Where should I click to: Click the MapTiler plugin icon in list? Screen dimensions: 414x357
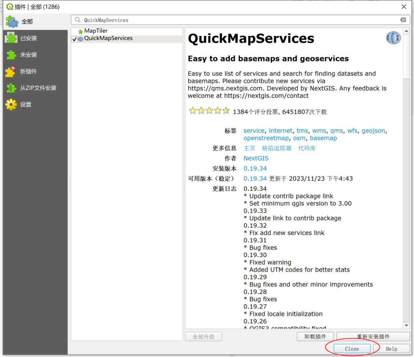point(81,31)
